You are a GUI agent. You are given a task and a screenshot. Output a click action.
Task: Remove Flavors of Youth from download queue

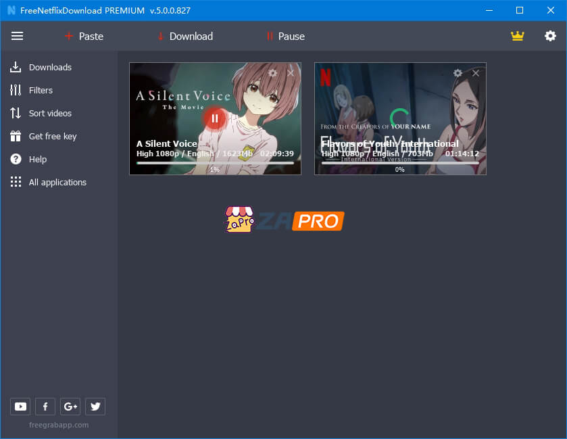[x=475, y=72]
